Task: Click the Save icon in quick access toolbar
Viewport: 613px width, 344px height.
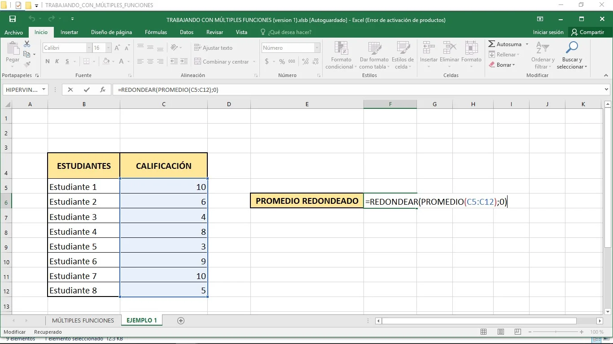Action: coord(13,19)
